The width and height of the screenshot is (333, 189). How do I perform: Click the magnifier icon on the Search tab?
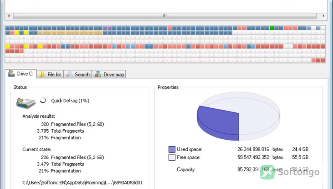pos(69,74)
